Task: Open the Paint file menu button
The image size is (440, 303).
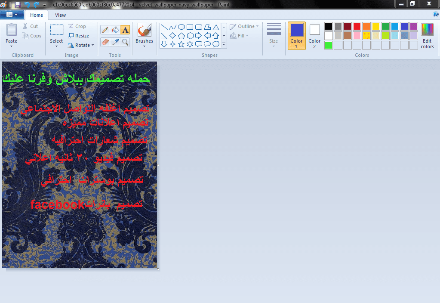Action: click(x=12, y=15)
